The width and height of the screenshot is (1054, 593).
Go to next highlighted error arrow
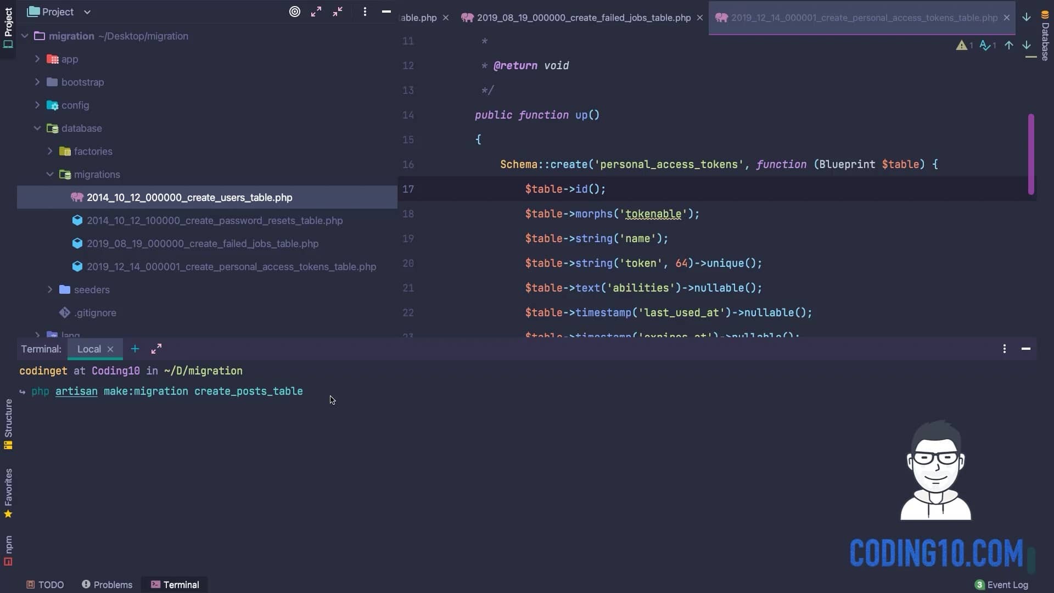click(1027, 46)
